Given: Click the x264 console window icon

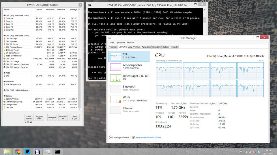Looking at the screenshot, I should (89, 5).
